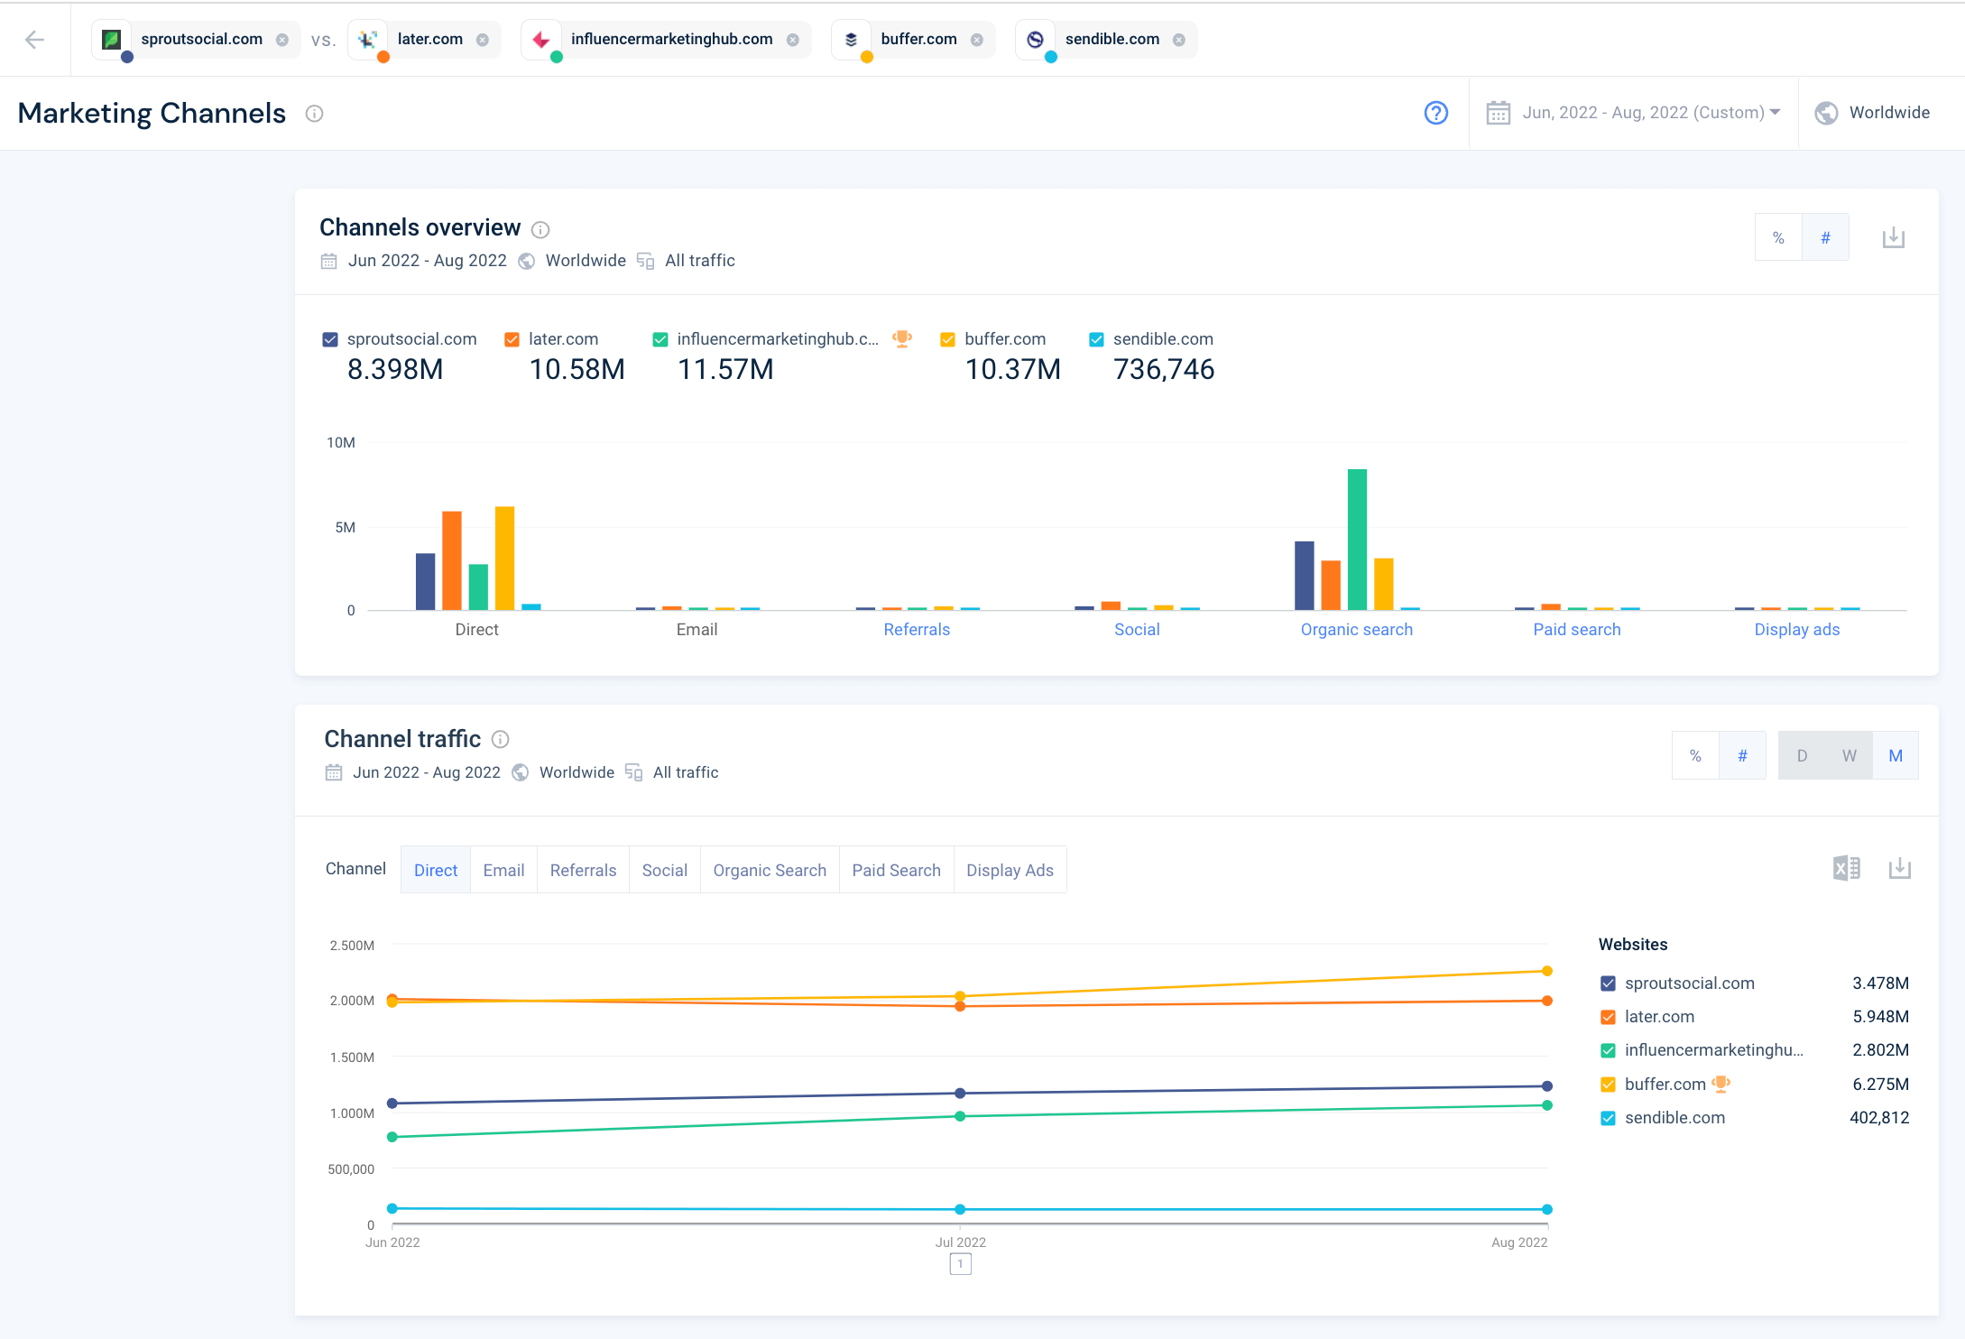Click buffer.com Aug 2022 data point
The width and height of the screenshot is (1965, 1339).
(1547, 971)
